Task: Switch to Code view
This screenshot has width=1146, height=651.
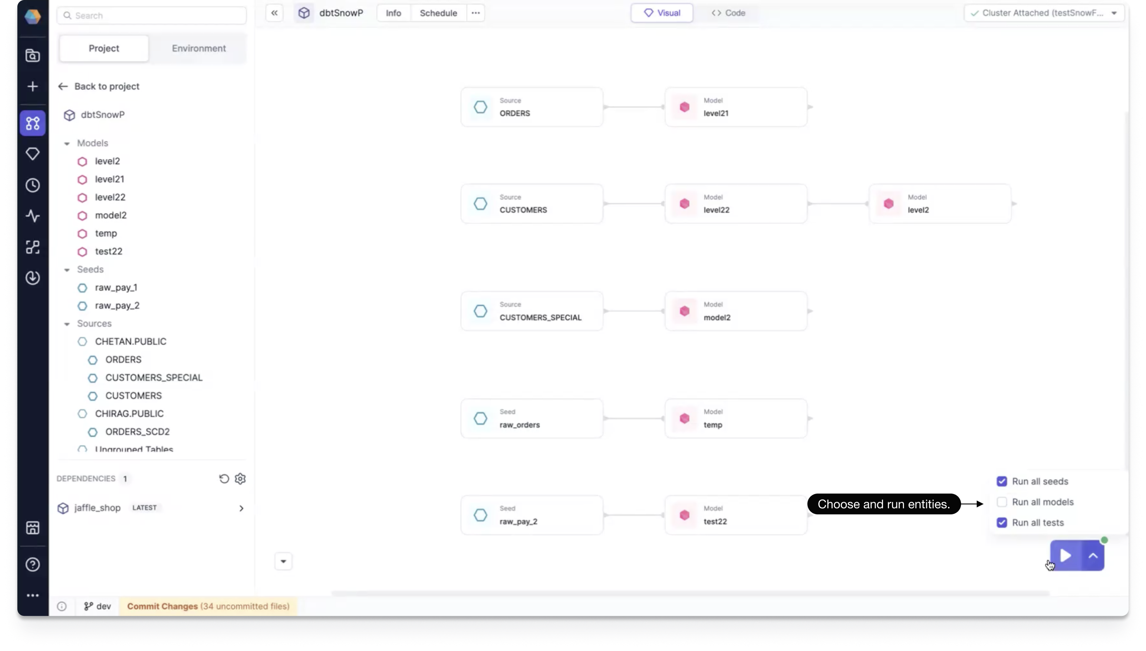Action: [x=728, y=12]
